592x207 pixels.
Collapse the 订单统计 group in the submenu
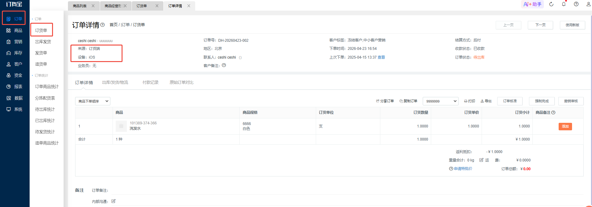click(x=40, y=75)
